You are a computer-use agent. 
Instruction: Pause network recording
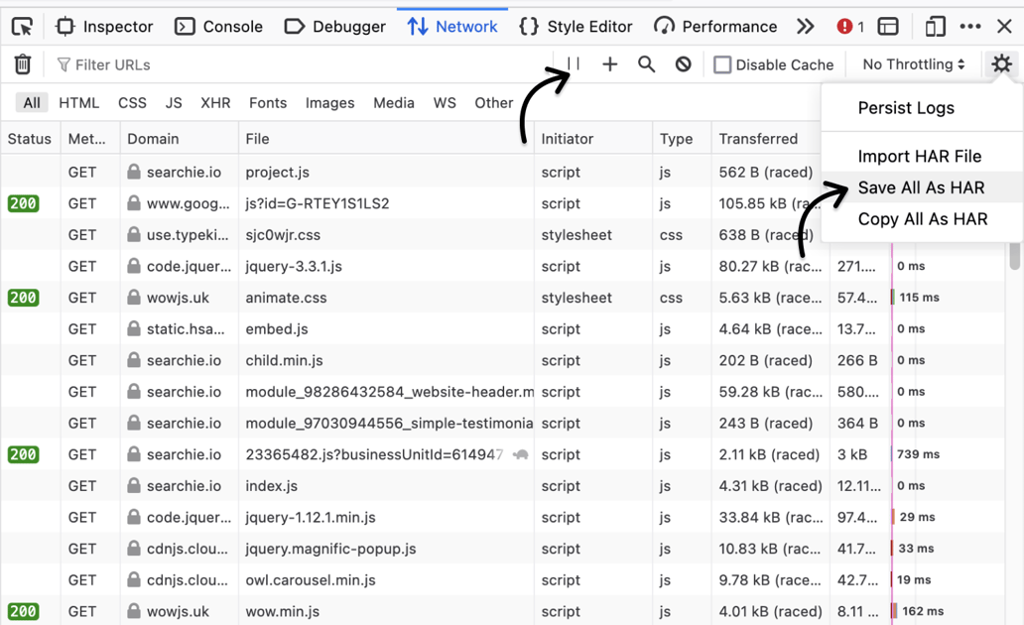(x=574, y=64)
